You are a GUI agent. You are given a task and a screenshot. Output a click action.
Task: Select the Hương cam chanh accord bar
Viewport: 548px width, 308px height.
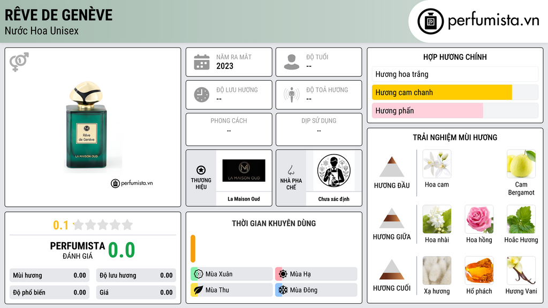click(455, 93)
